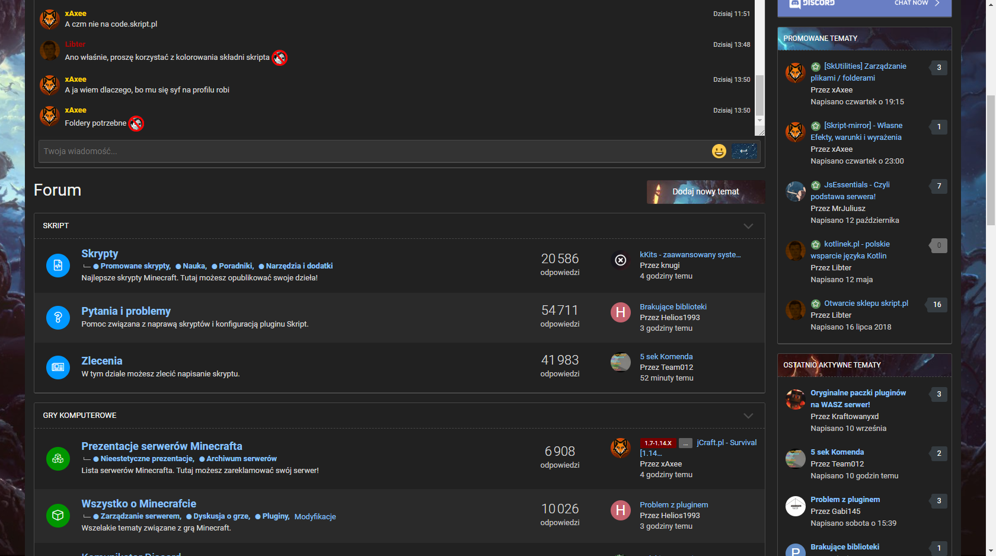This screenshot has width=996, height=556.
Task: View knugi's avatar beside kKits topic
Action: 621,260
